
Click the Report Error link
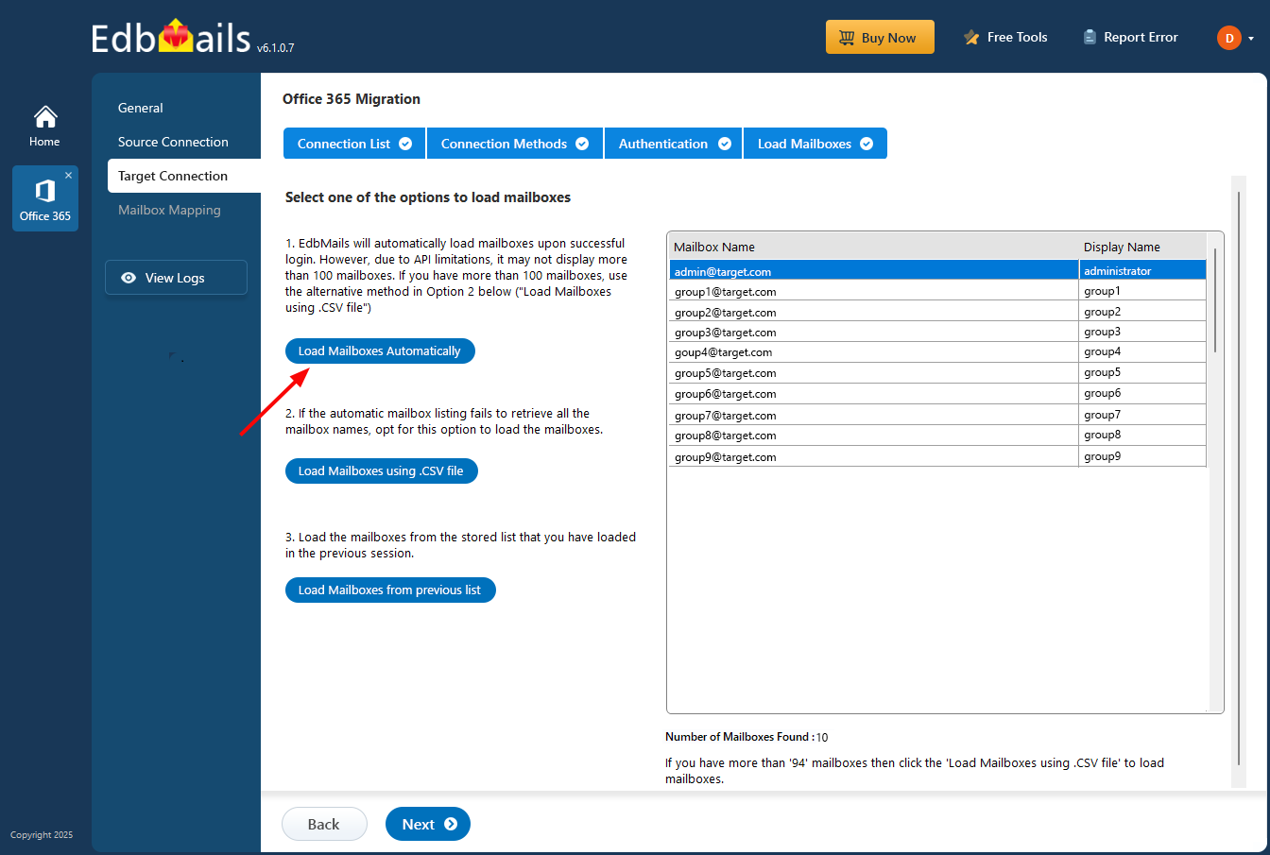coord(1130,38)
